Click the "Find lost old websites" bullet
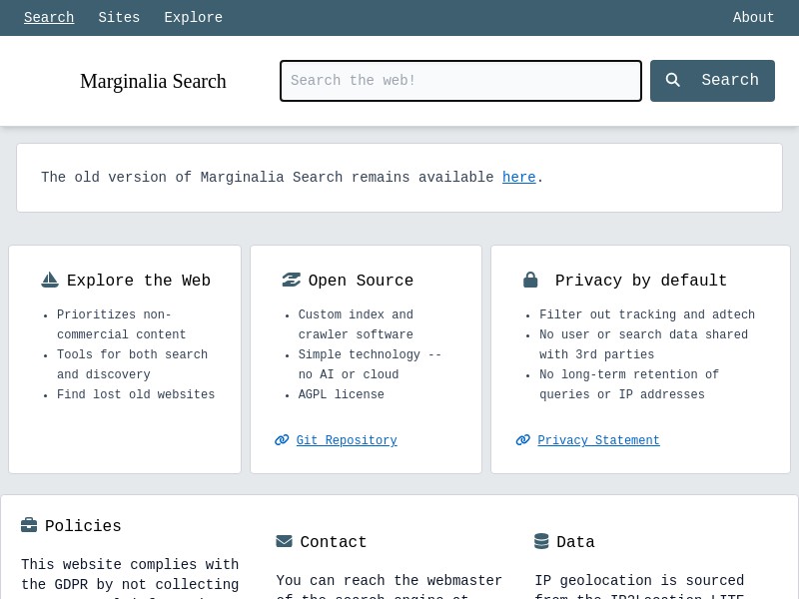Screen dimensions: 799x599 tap(136, 394)
